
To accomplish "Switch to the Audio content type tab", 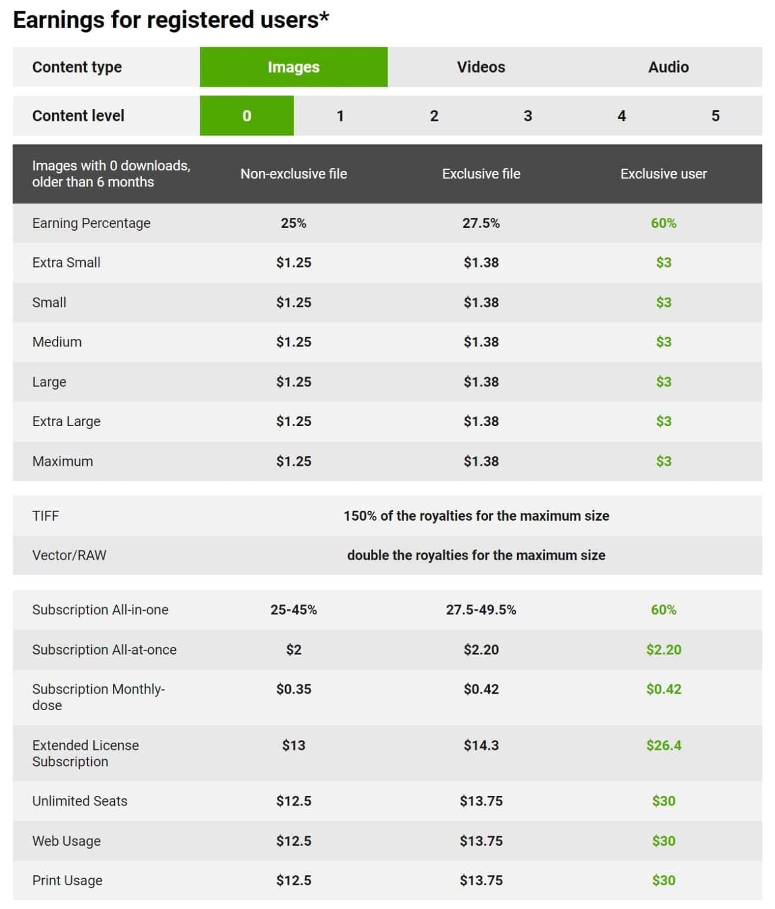I will pos(669,67).
